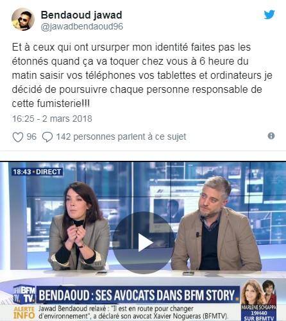286x321 pixels.
Task: Click '142 personnes parlent à ce sujet'
Action: tap(121, 137)
